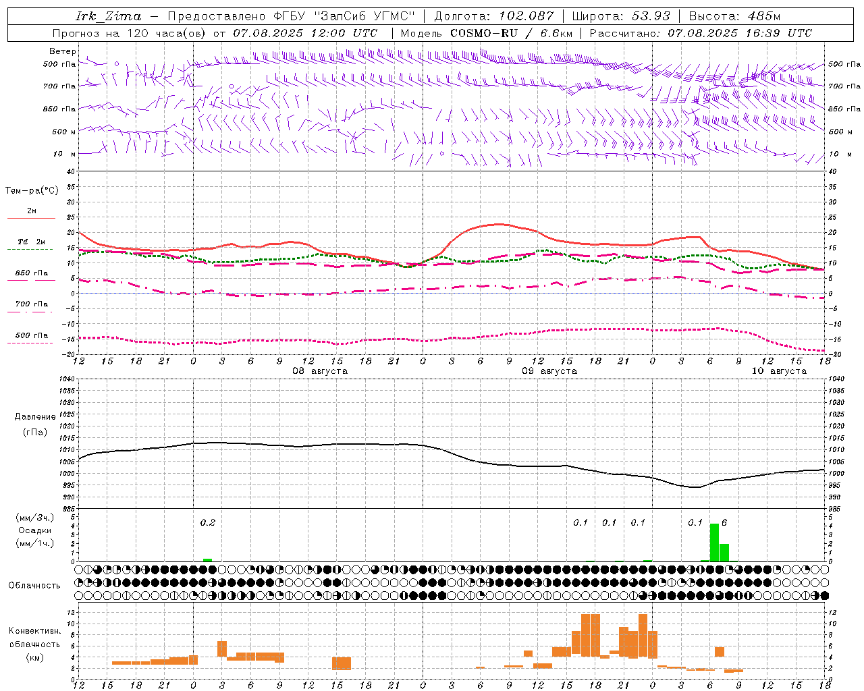The image size is (864, 691).
Task: Click the Облачность panel label
Action: pyautogui.click(x=34, y=586)
